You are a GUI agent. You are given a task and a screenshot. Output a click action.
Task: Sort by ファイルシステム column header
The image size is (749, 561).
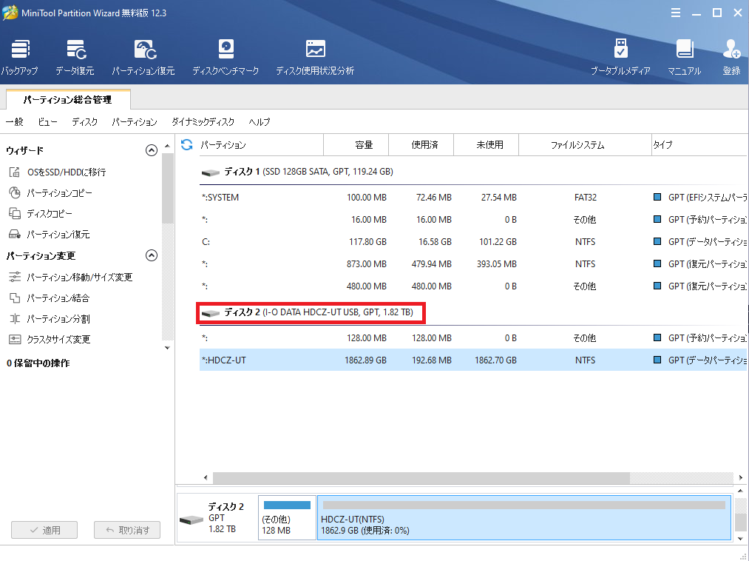[585, 145]
